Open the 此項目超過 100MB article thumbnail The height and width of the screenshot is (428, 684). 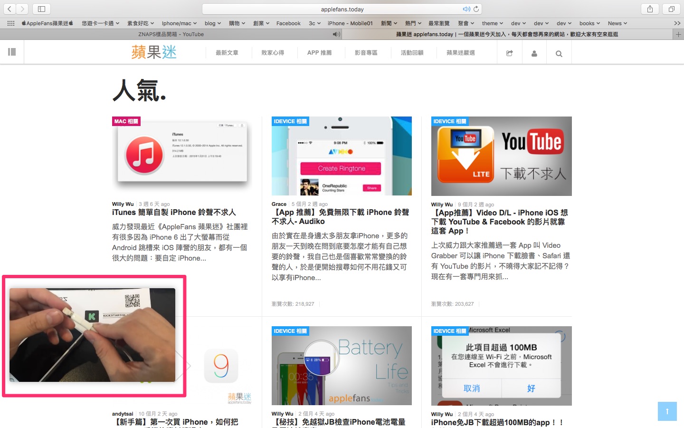coord(501,366)
